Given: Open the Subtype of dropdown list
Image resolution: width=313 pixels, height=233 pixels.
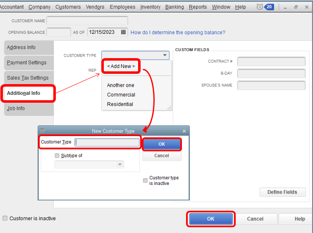Looking at the screenshot, I should pos(89,165).
